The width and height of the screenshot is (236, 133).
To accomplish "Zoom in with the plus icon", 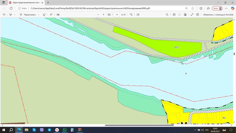I will [x=104, y=14].
